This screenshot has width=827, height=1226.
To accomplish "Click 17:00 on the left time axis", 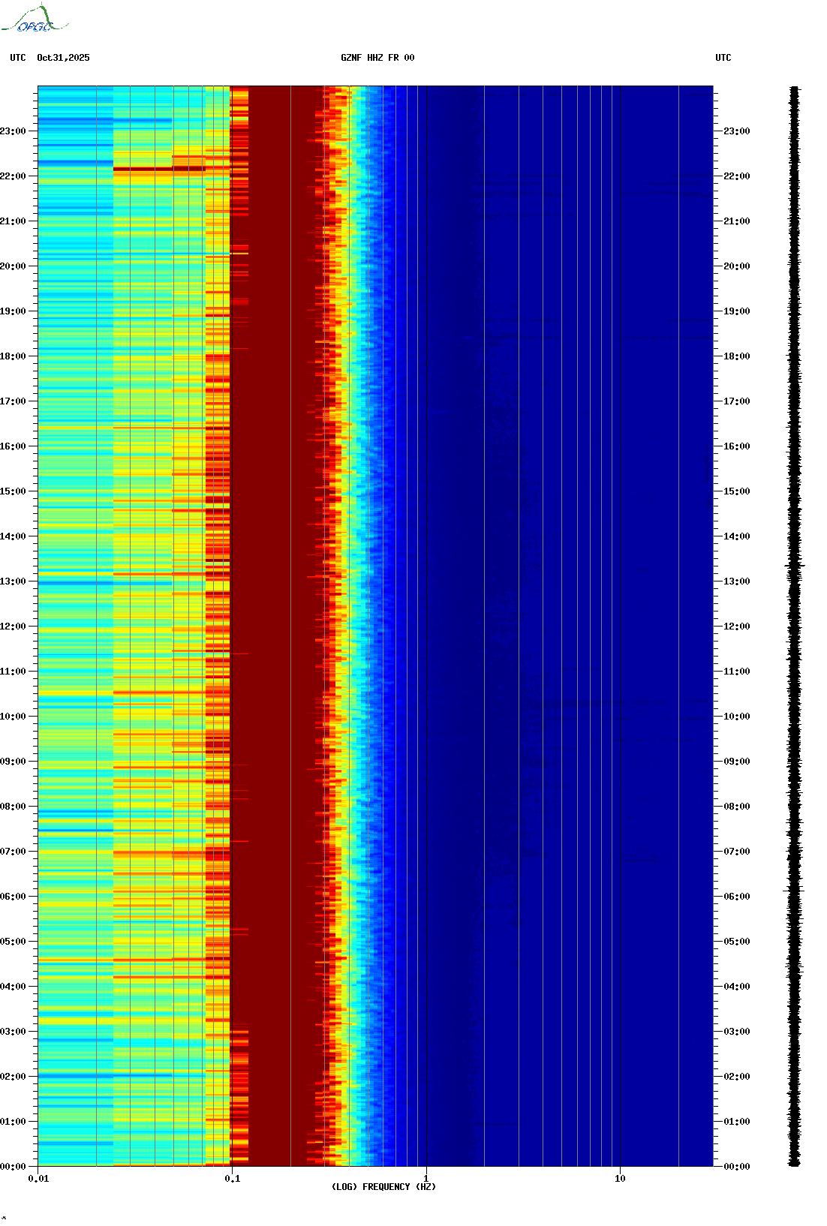I will 13,401.
